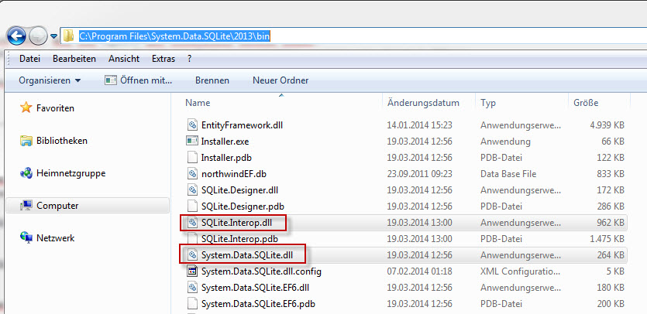Select Heimnetzgruppe in the navigation pane

(71, 173)
